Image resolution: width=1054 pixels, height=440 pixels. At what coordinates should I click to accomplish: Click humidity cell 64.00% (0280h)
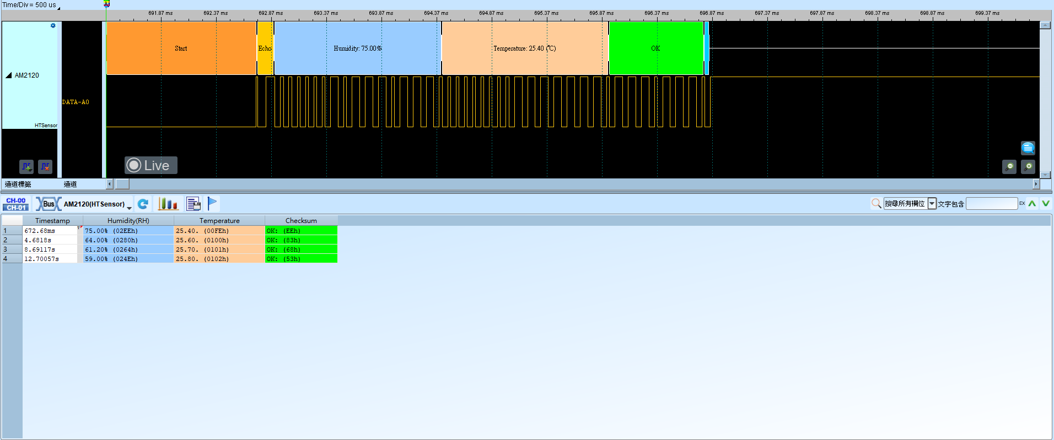pyautogui.click(x=128, y=240)
